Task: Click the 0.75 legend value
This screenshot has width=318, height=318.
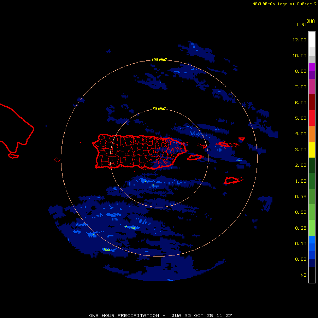Action: [x=301, y=197]
